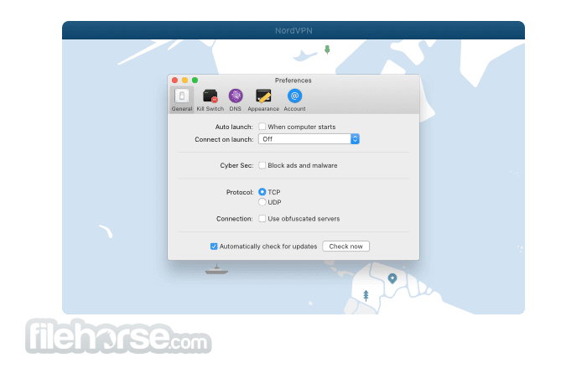
Task: Uncheck Automatically check for updates
Action: point(214,246)
